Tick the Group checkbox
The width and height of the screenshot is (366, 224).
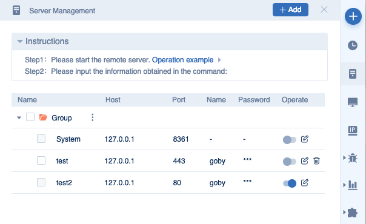[x=30, y=117]
